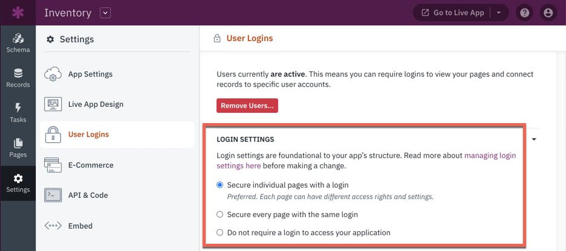Select Do not require a login option

click(x=220, y=233)
